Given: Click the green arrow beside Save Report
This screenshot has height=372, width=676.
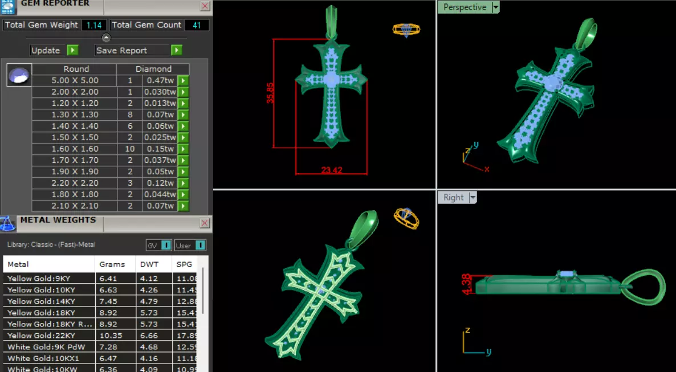Looking at the screenshot, I should pyautogui.click(x=176, y=51).
